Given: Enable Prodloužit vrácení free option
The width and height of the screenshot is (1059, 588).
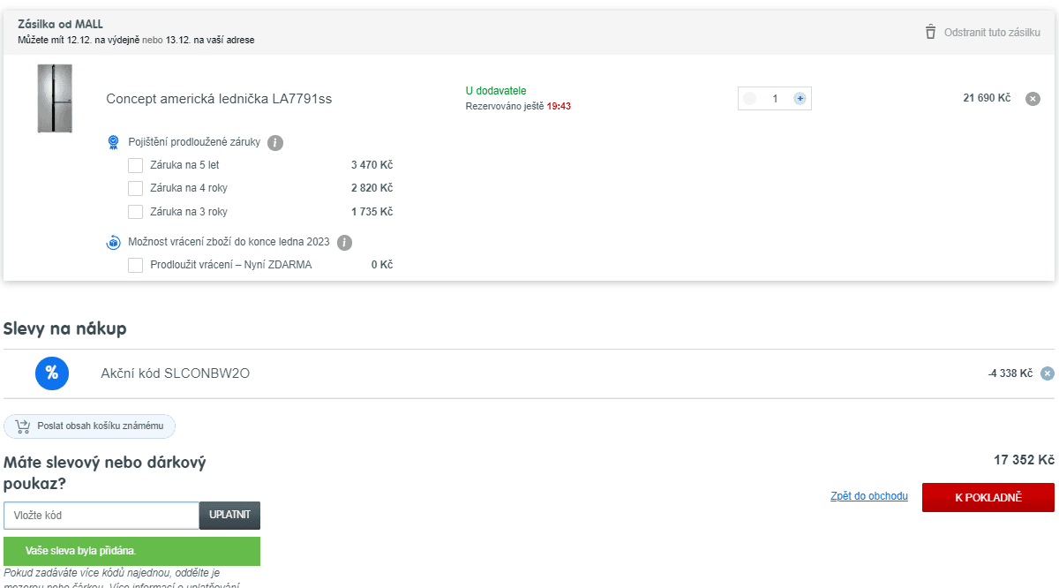Looking at the screenshot, I should tap(135, 265).
